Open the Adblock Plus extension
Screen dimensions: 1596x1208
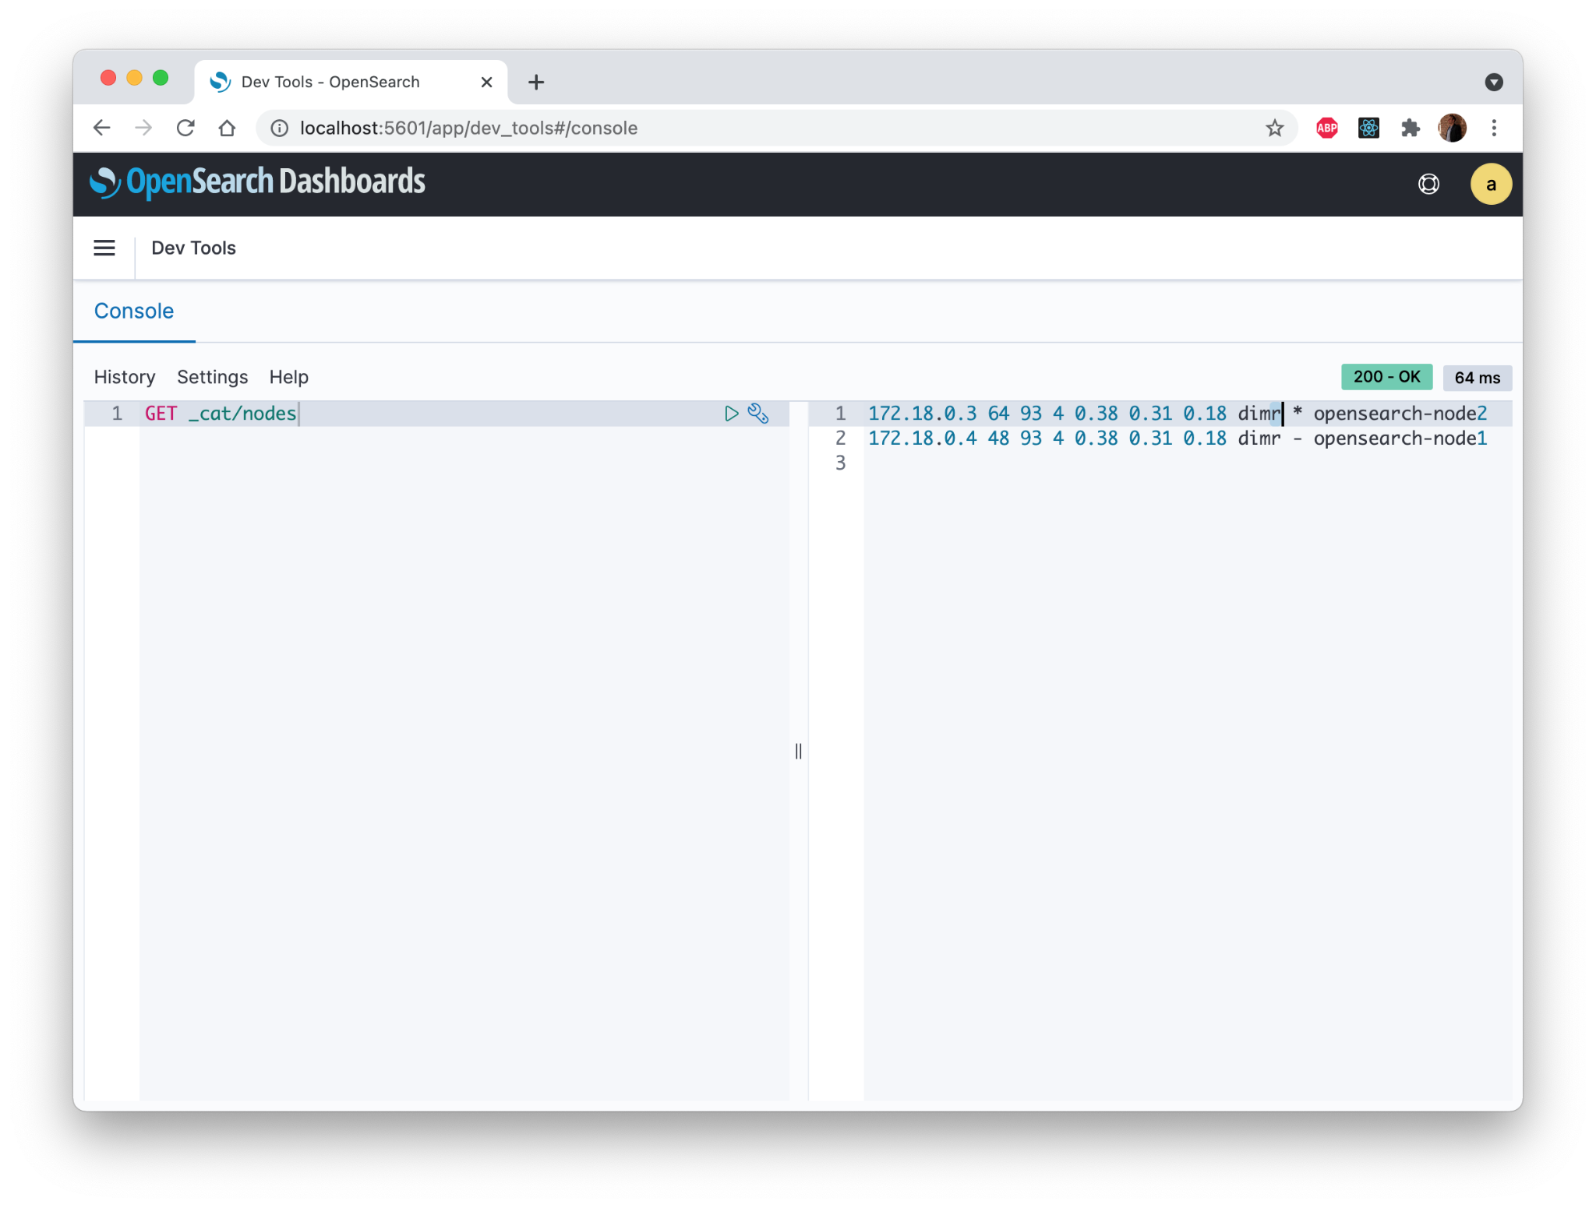1326,128
